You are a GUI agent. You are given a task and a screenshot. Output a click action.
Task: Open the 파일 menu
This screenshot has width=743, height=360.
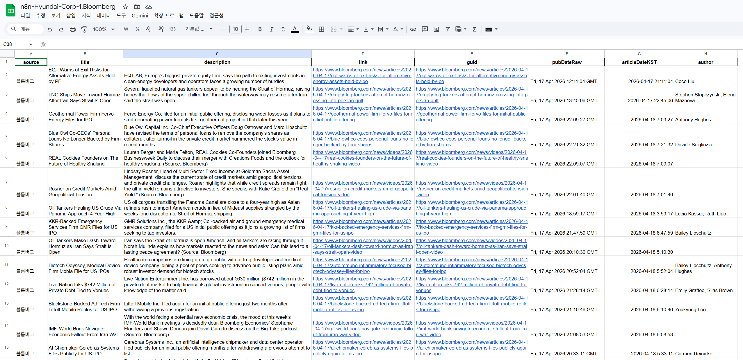coord(25,15)
